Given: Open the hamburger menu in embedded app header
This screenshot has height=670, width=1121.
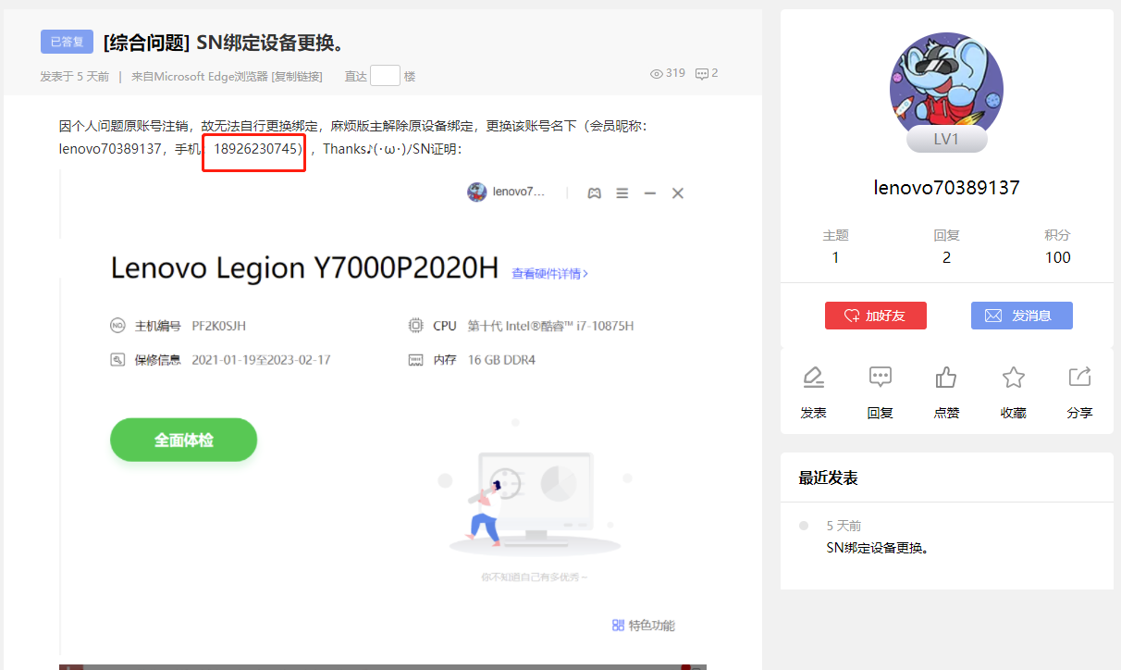Looking at the screenshot, I should [x=622, y=192].
